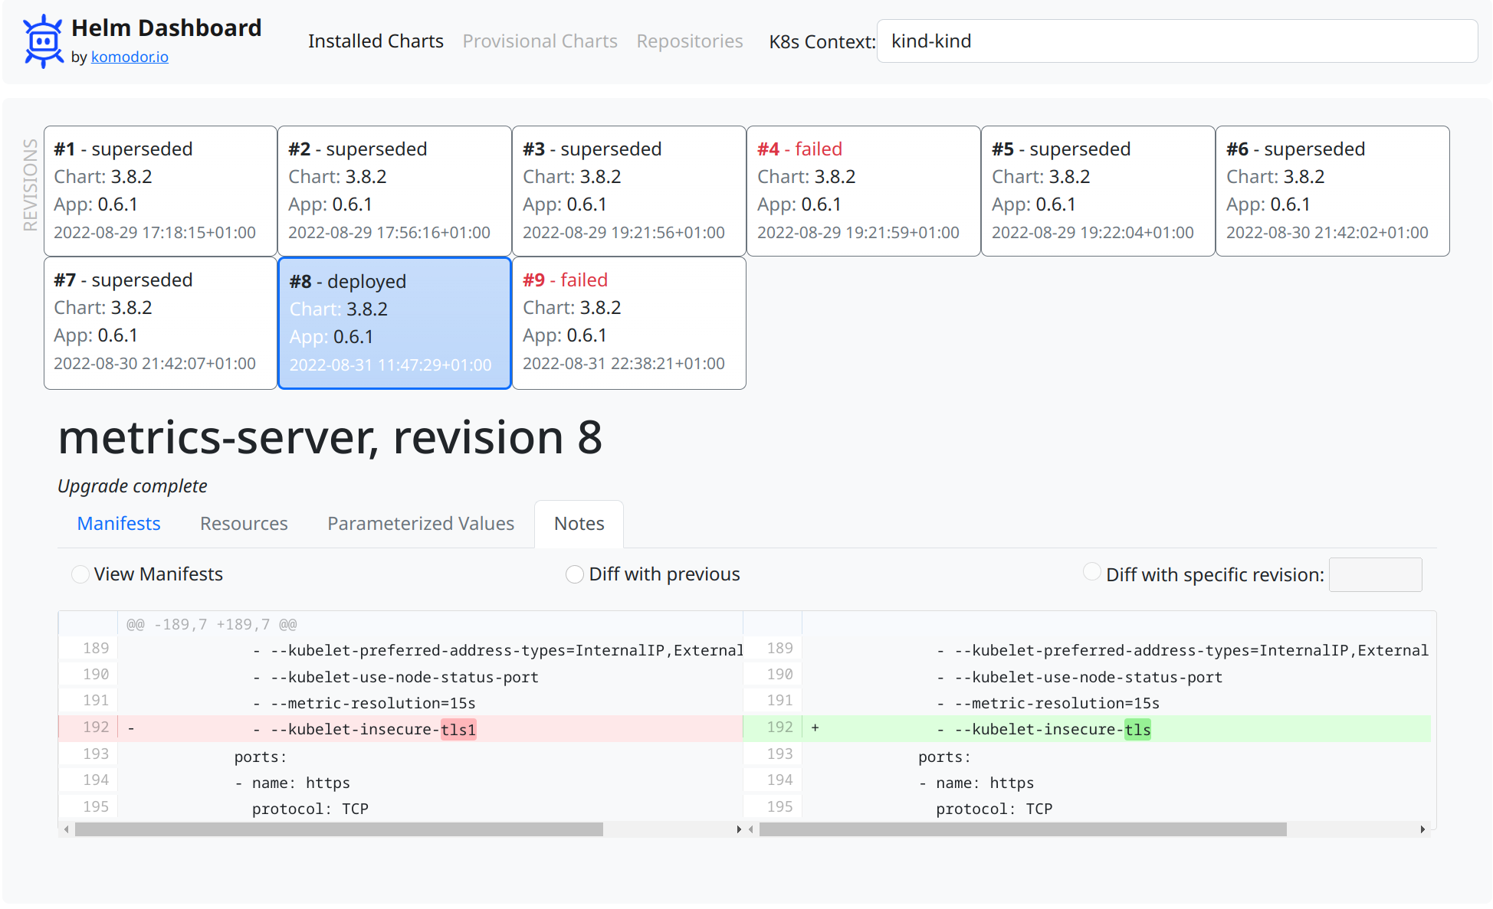
Task: Click left diff pane's right scroll arrow
Action: (x=738, y=829)
